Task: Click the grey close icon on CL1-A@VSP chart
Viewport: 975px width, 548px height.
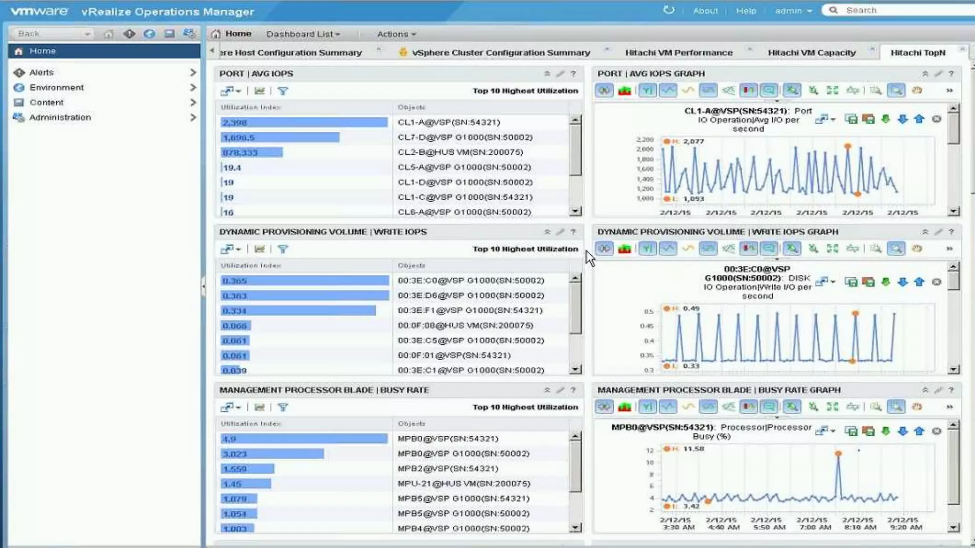Action: (936, 119)
